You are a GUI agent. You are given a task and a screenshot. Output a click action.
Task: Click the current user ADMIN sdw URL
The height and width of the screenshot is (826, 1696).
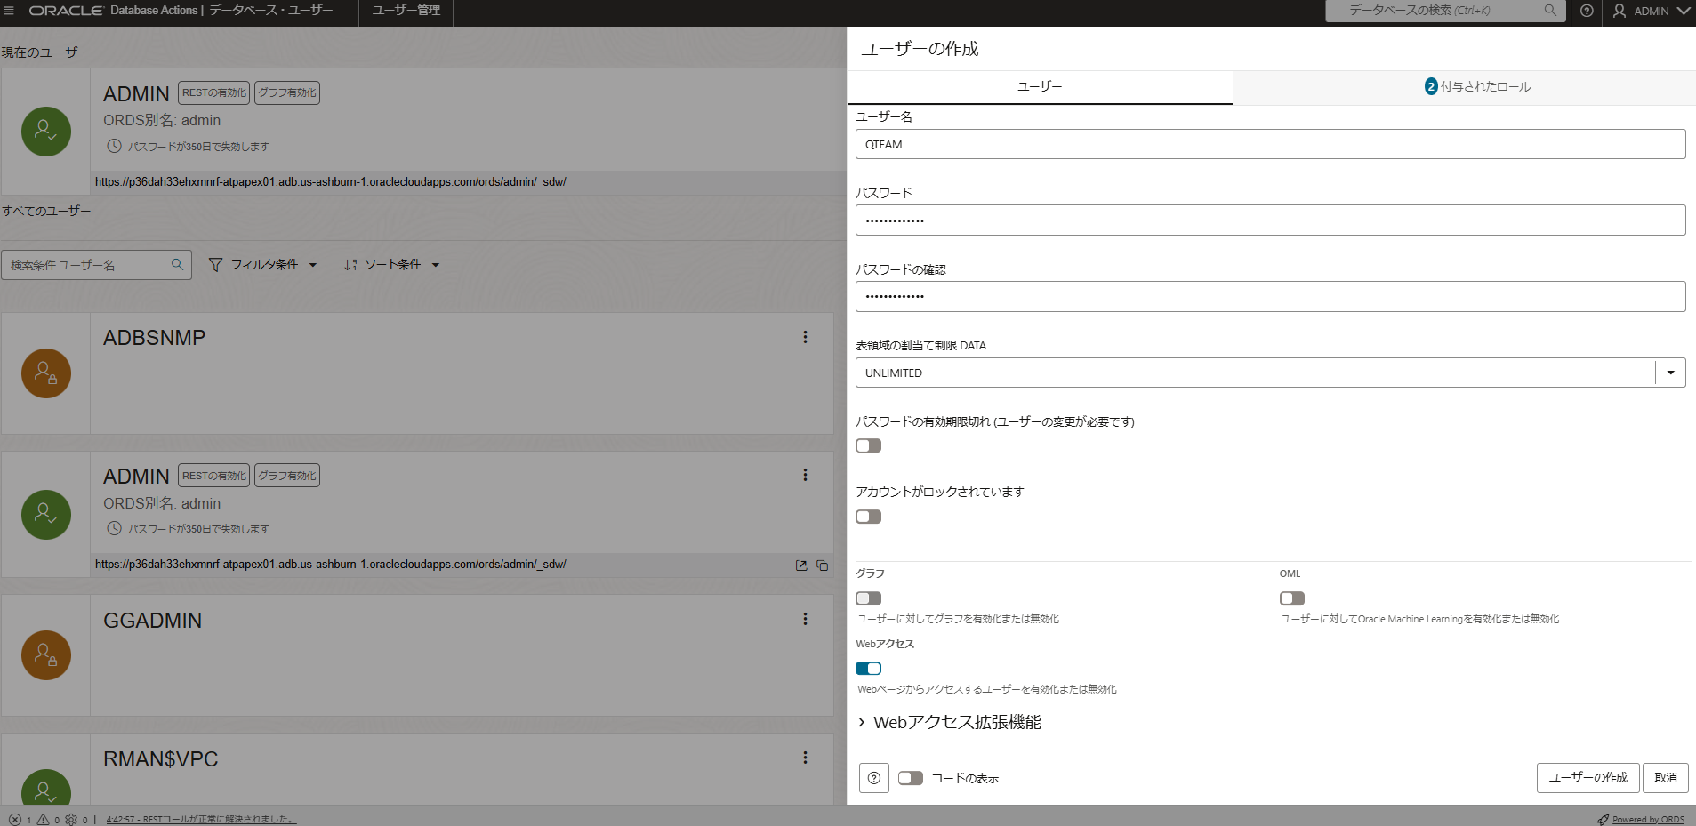tap(331, 182)
